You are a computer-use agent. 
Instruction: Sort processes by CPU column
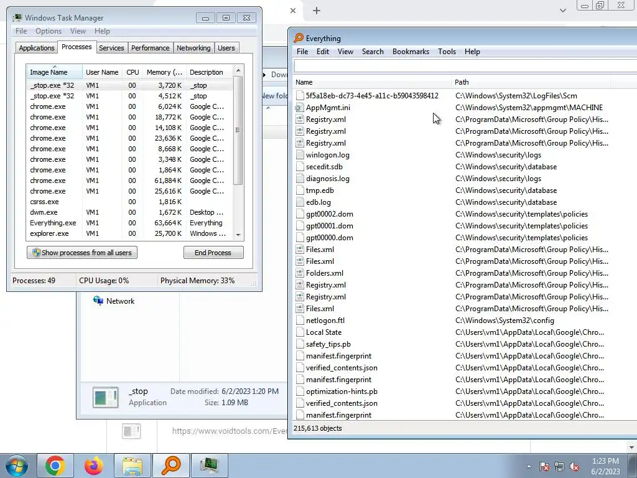tap(133, 72)
